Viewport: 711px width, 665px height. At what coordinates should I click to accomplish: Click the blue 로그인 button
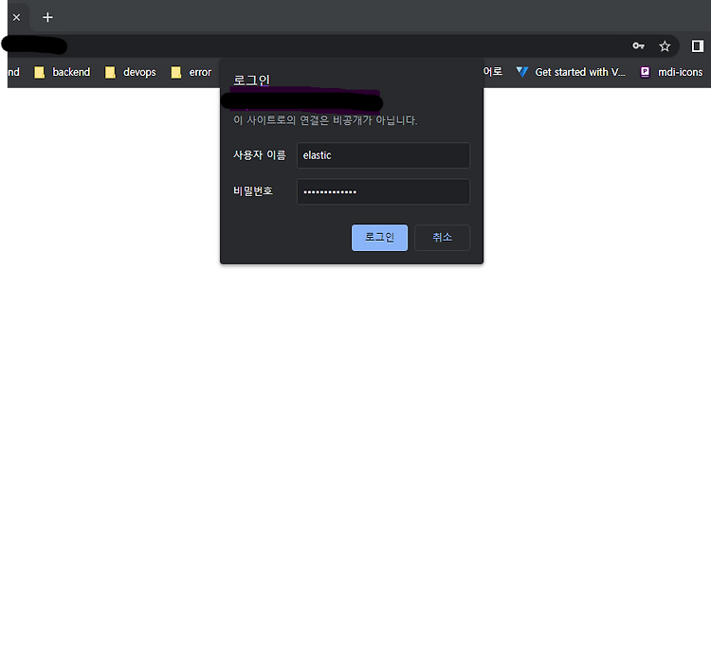click(x=379, y=238)
